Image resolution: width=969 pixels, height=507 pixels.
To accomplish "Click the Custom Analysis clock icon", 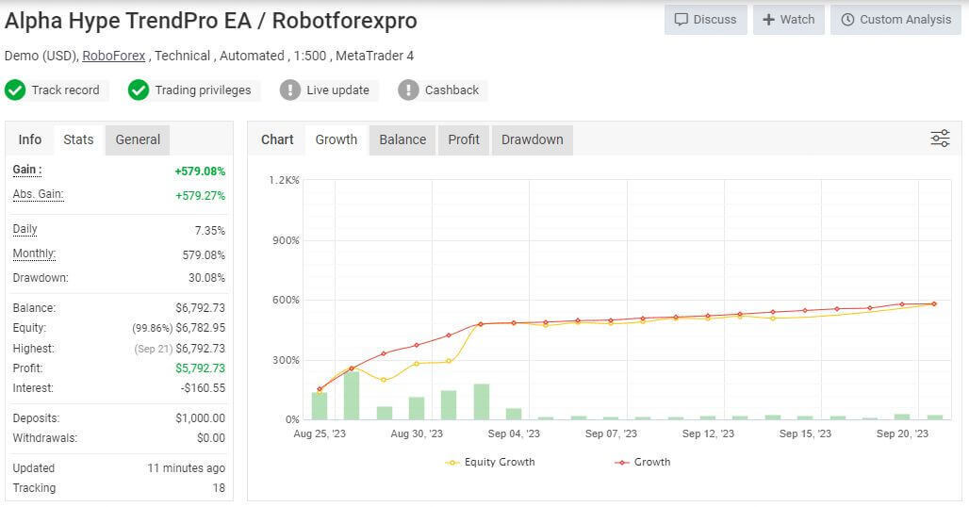I will [846, 20].
